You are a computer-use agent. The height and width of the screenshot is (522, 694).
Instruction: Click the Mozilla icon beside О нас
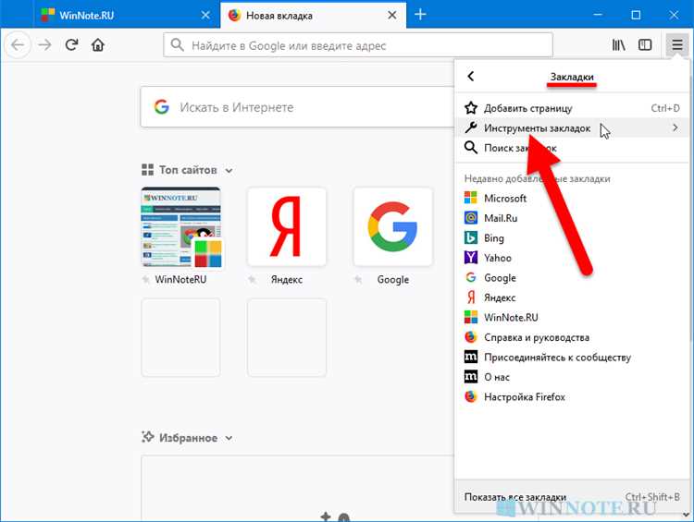pyautogui.click(x=470, y=377)
